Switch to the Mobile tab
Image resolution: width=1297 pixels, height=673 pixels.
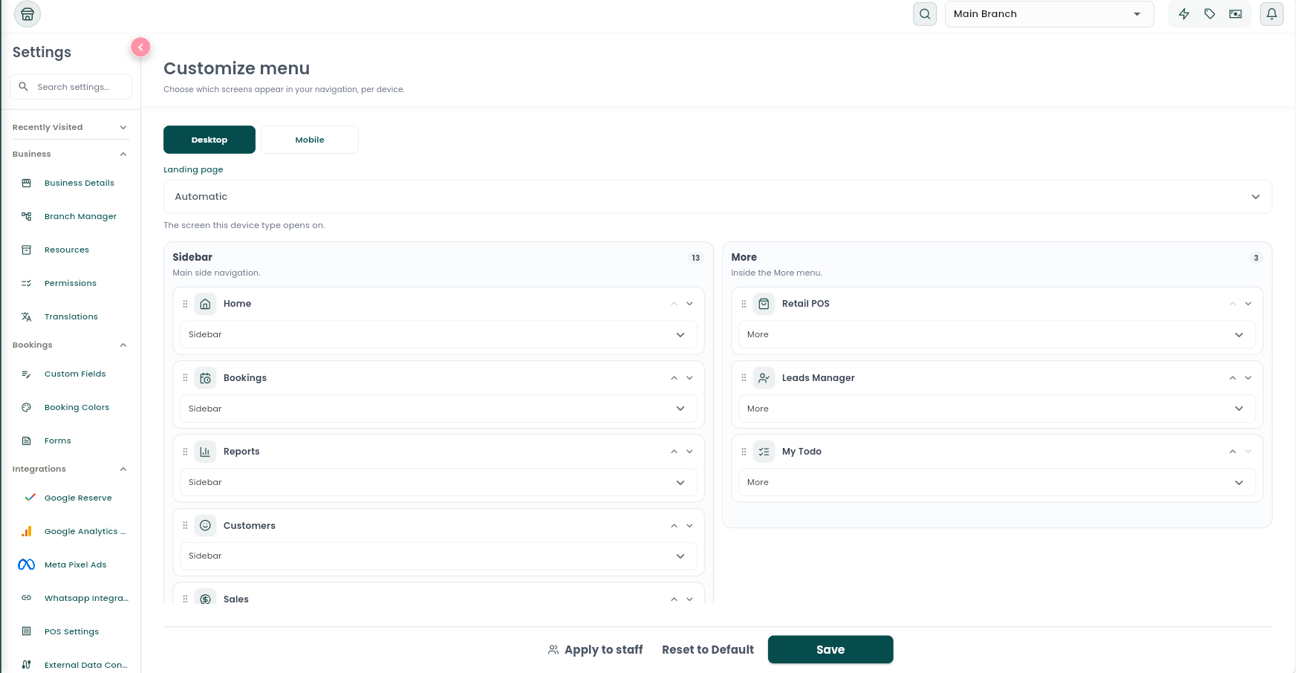(x=310, y=140)
